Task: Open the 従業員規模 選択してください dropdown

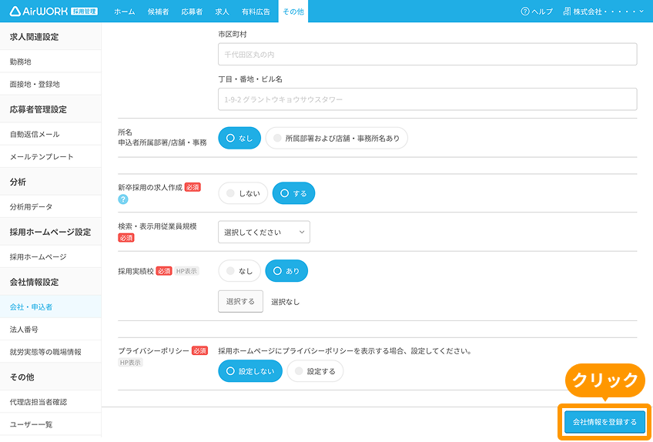Action: point(263,232)
